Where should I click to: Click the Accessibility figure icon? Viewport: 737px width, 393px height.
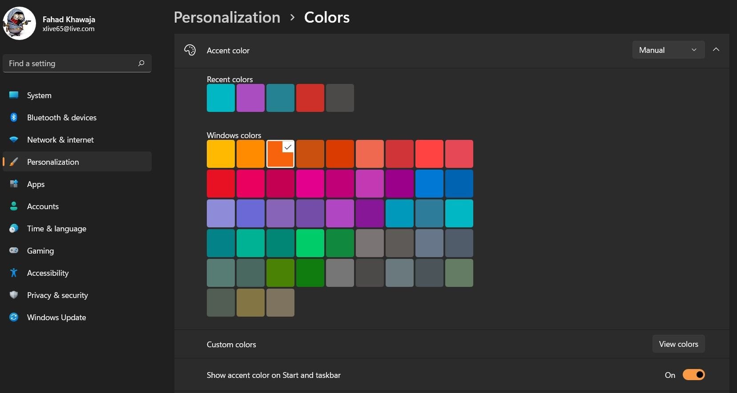coord(14,273)
